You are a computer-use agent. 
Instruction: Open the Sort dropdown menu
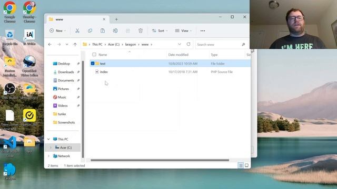pos(160,31)
